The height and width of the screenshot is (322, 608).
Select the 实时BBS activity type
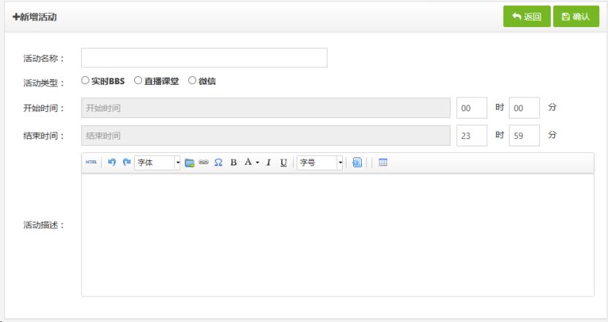pyautogui.click(x=85, y=80)
